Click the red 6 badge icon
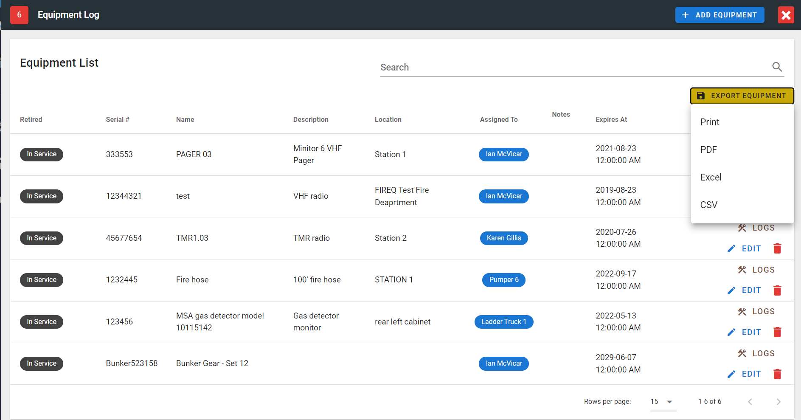Image resolution: width=801 pixels, height=420 pixels. 19,15
